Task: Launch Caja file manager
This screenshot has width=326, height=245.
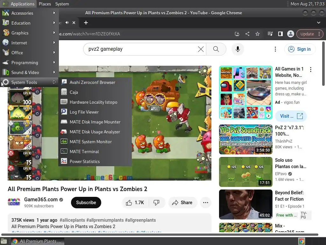Action: pyautogui.click(x=95, y=92)
